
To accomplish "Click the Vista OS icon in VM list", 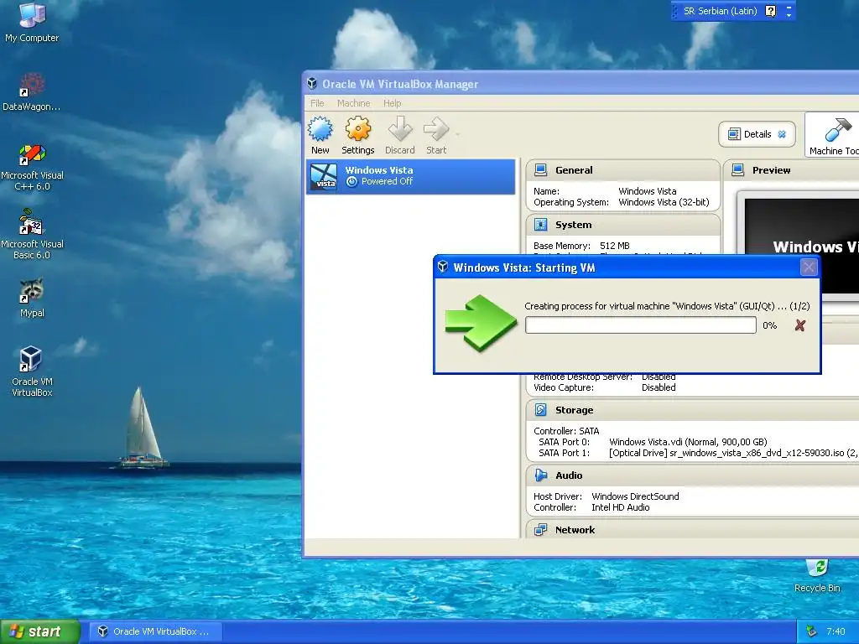I will tap(324, 176).
